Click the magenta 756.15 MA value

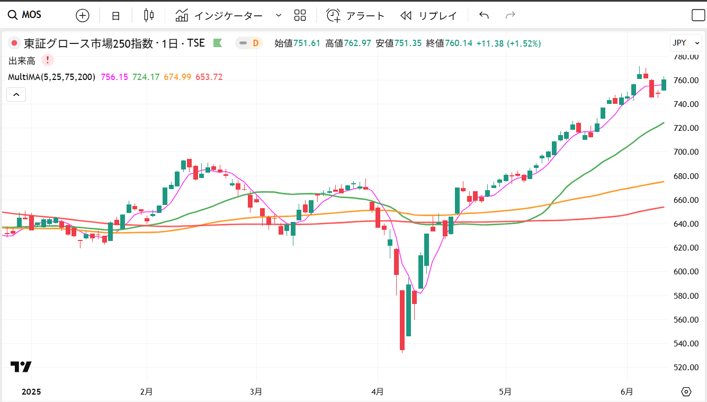coord(114,77)
